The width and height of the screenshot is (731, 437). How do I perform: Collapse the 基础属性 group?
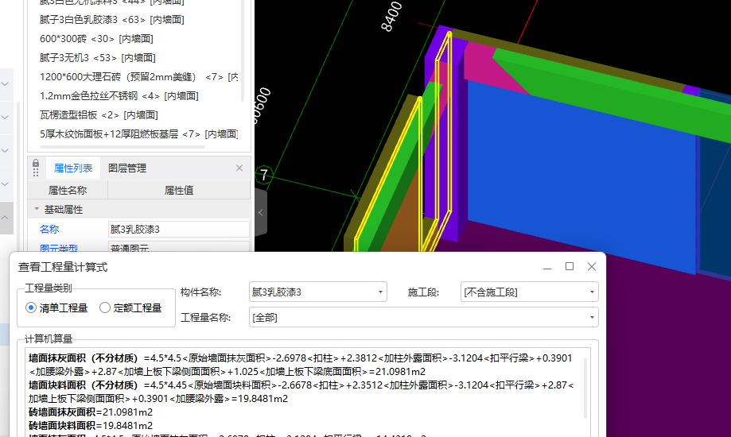pyautogui.click(x=37, y=209)
